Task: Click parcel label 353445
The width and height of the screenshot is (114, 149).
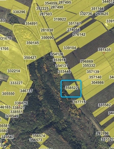Action: pyautogui.click(x=65, y=72)
